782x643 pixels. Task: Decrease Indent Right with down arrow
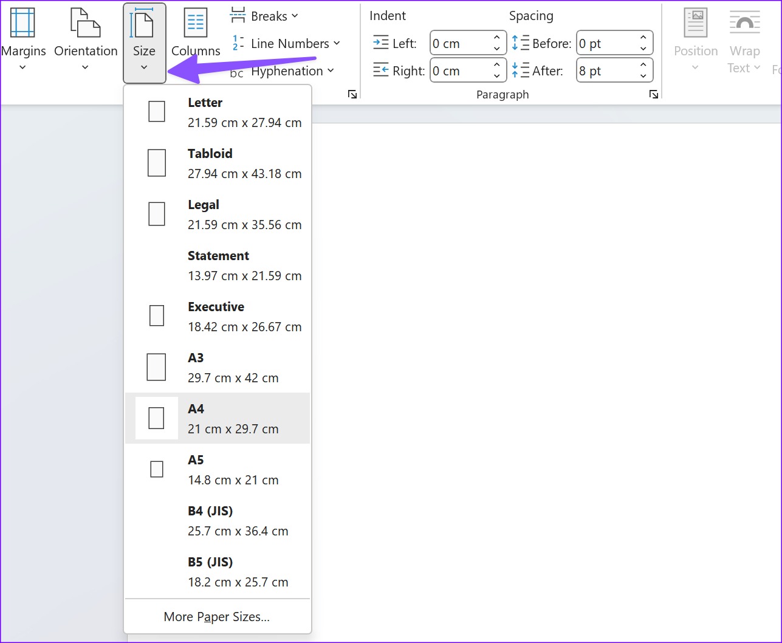pos(497,77)
